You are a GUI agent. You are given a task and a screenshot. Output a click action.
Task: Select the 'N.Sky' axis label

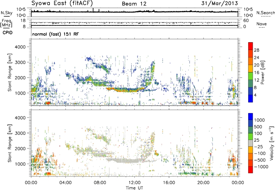click(x=7, y=13)
